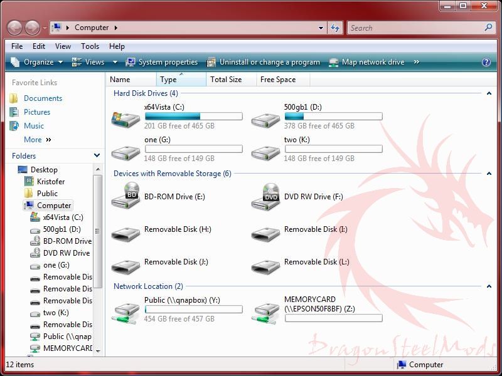Open the Public (\\qnapbox) (Y:) network drive
This screenshot has height=376, width=502.
point(125,310)
